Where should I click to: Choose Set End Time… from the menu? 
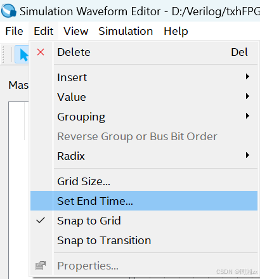144,201
